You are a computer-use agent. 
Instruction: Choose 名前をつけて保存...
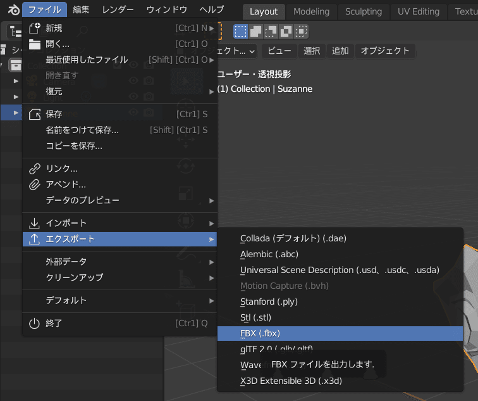point(120,130)
